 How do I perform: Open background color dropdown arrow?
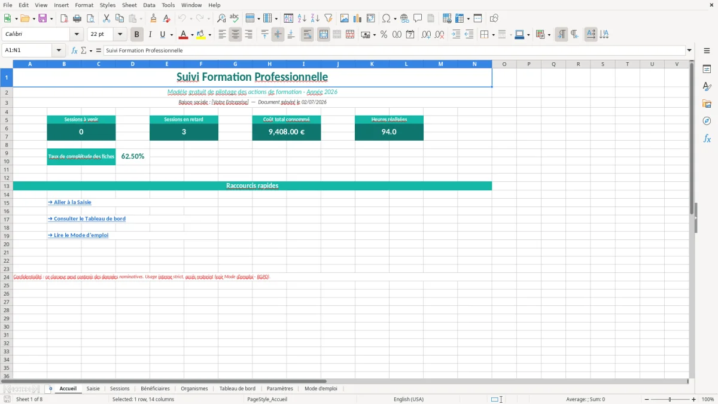click(210, 35)
